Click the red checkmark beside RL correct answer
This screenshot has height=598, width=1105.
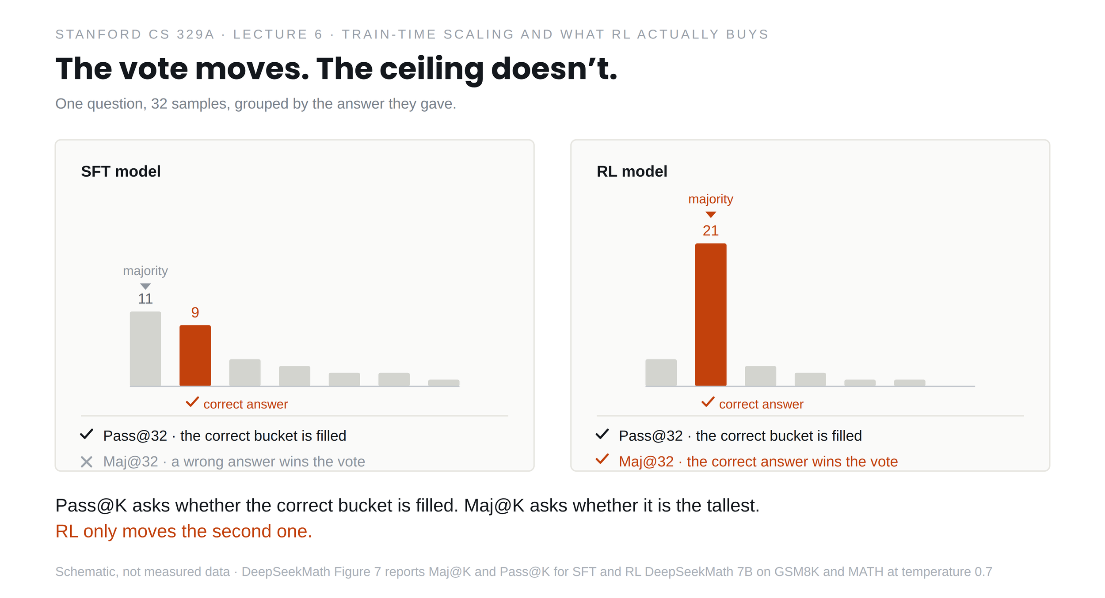click(x=708, y=401)
